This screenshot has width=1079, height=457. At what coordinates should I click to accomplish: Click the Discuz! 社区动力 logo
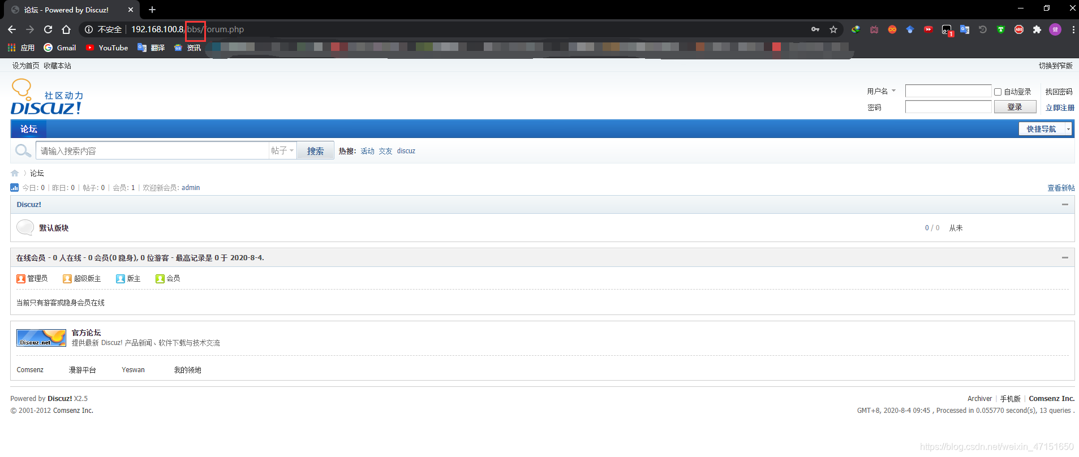(x=47, y=97)
